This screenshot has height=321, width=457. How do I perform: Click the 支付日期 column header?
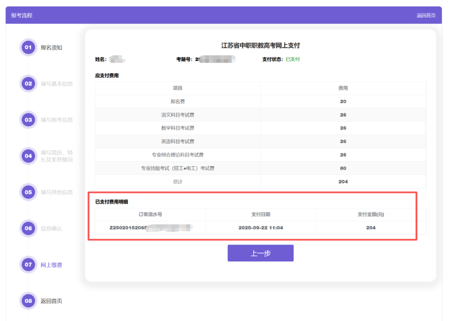pyautogui.click(x=261, y=214)
